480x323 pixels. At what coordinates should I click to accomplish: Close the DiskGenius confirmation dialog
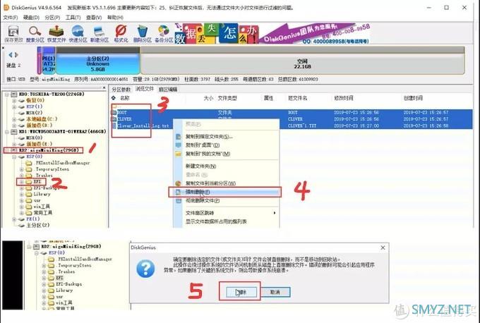(383, 248)
